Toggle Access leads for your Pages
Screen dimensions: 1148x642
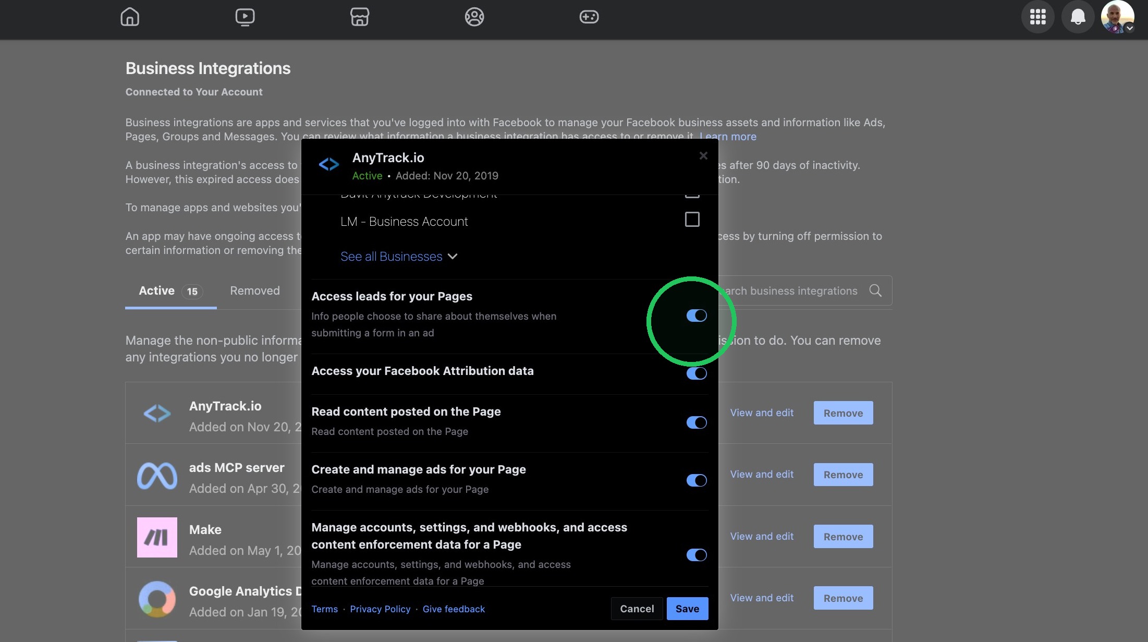(697, 316)
